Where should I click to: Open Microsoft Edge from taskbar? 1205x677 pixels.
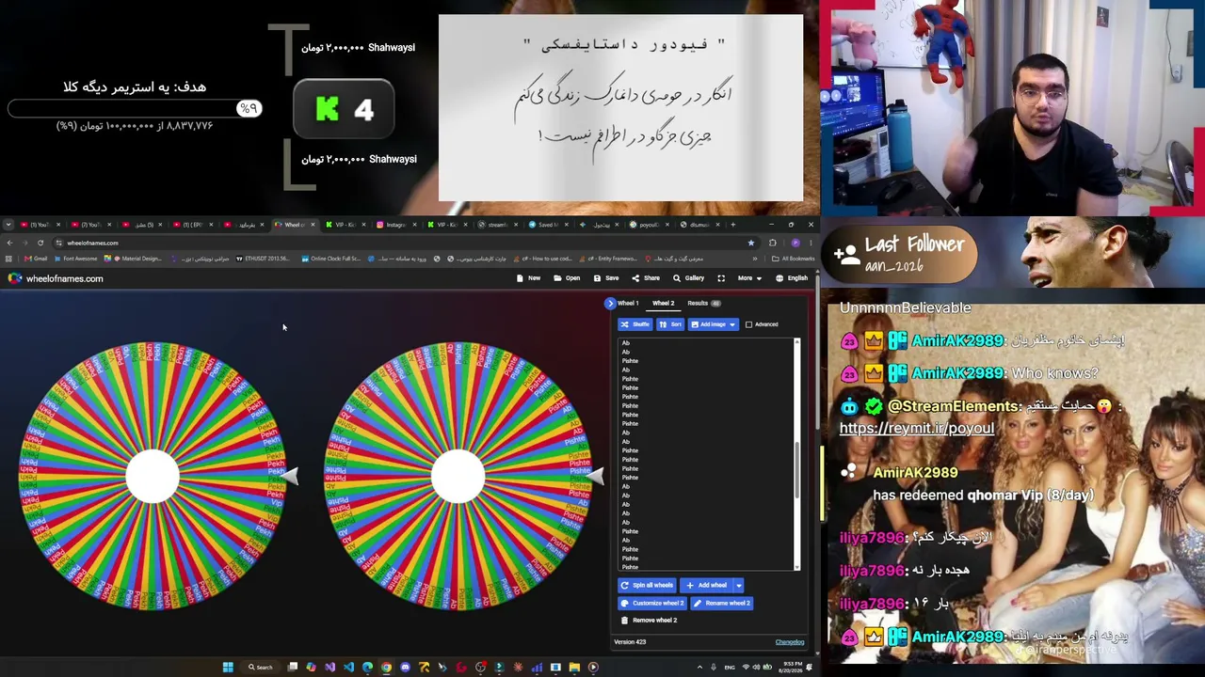point(367,668)
